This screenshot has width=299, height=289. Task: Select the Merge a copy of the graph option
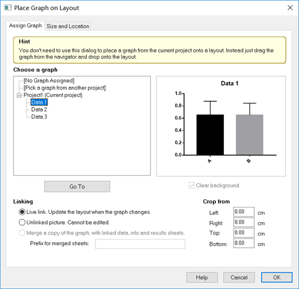[22, 233]
